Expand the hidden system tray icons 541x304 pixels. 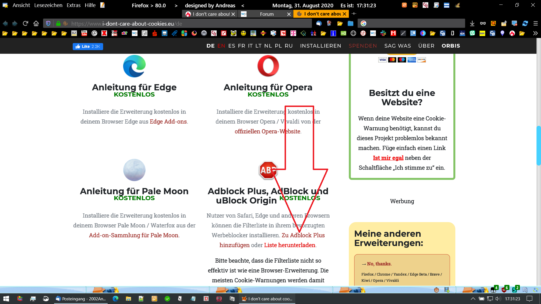pyautogui.click(x=473, y=299)
